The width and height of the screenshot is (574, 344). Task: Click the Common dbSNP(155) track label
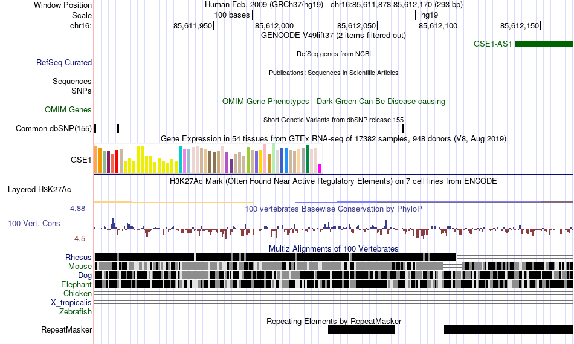54,129
